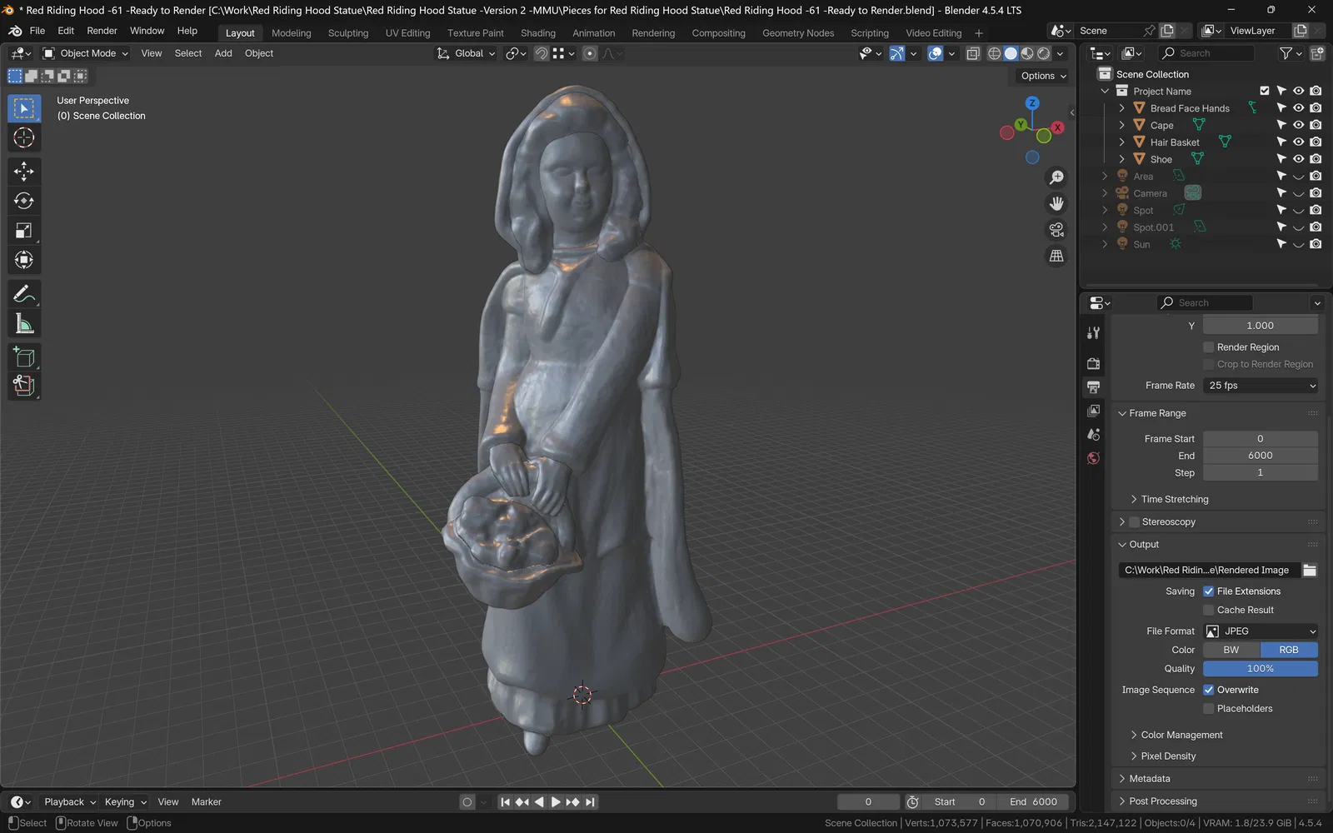Activate the Rotate tool
This screenshot has width=1333, height=833.
click(23, 201)
